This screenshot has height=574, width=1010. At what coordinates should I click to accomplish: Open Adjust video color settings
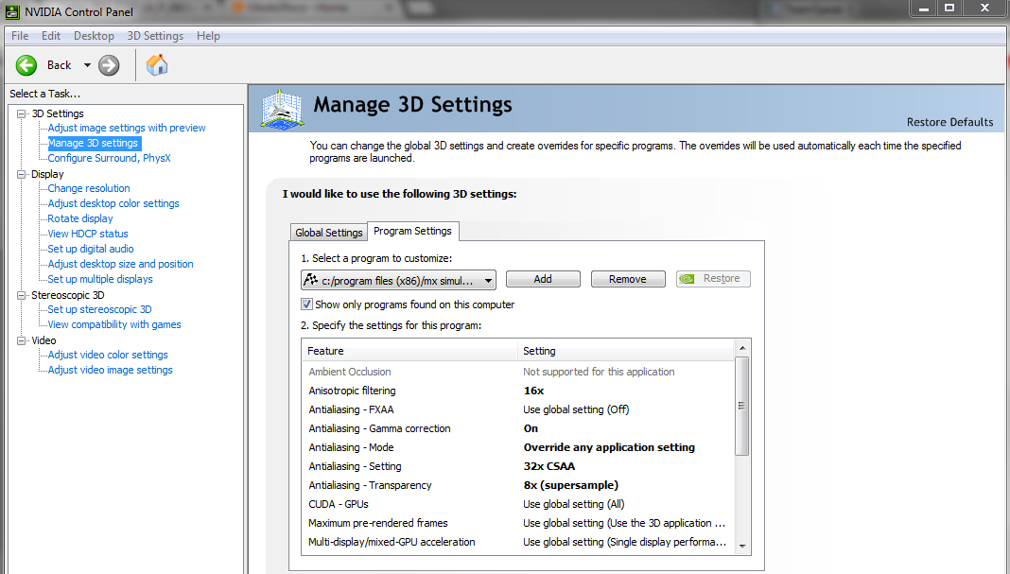point(108,355)
